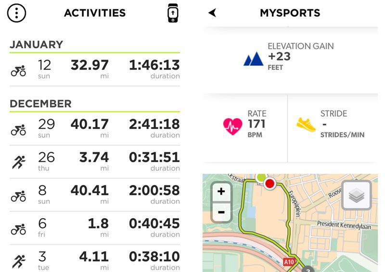
Task: Tap the green start marker on the map
Action: tap(261, 176)
